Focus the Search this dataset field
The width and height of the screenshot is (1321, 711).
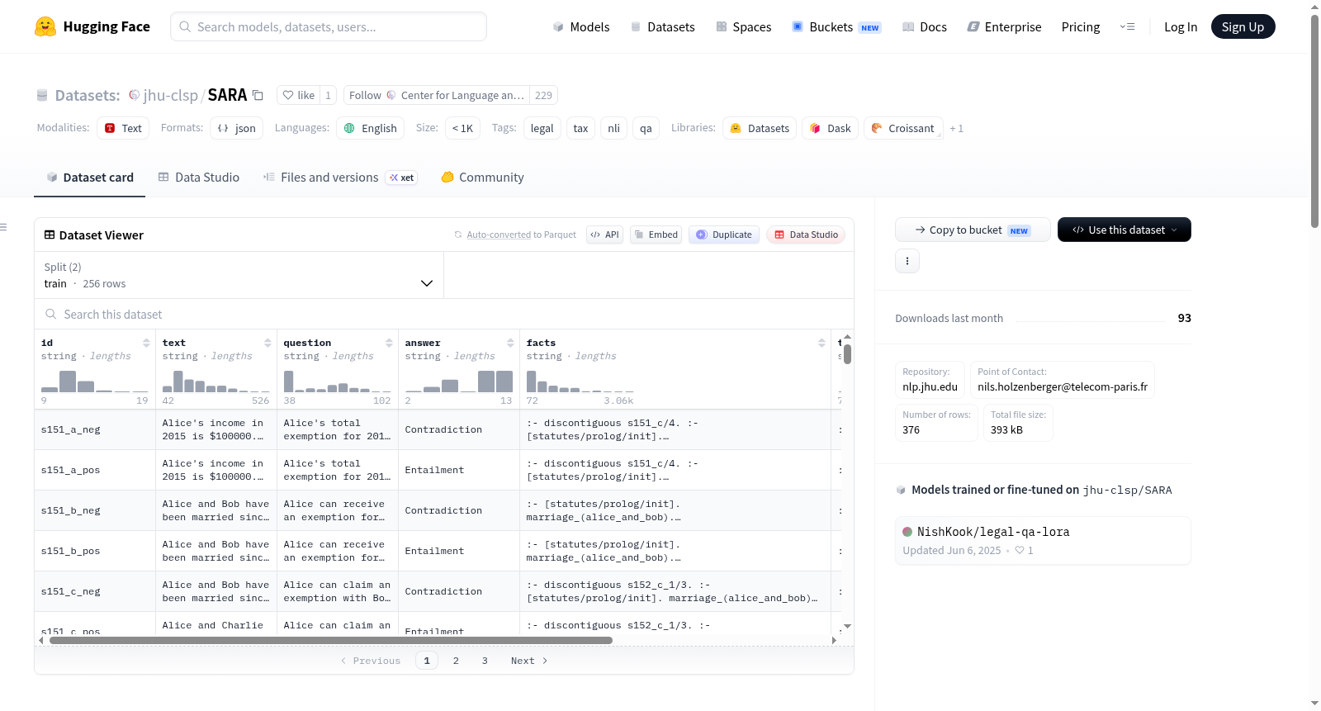[444, 314]
